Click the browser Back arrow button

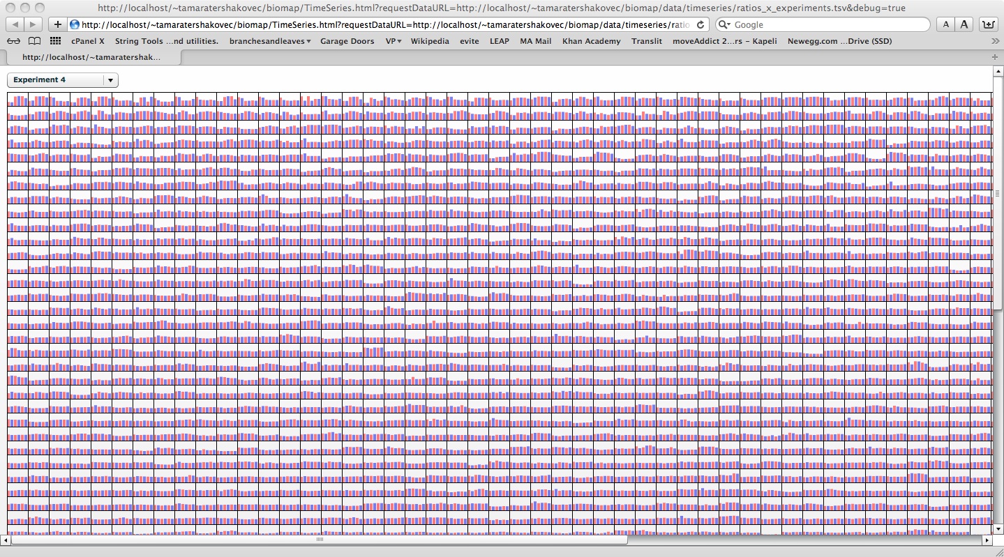point(15,24)
